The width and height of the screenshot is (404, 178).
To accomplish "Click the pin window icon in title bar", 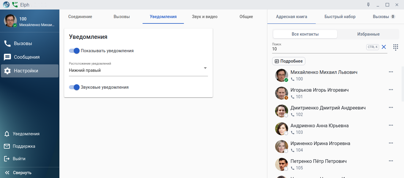I will click(x=368, y=5).
